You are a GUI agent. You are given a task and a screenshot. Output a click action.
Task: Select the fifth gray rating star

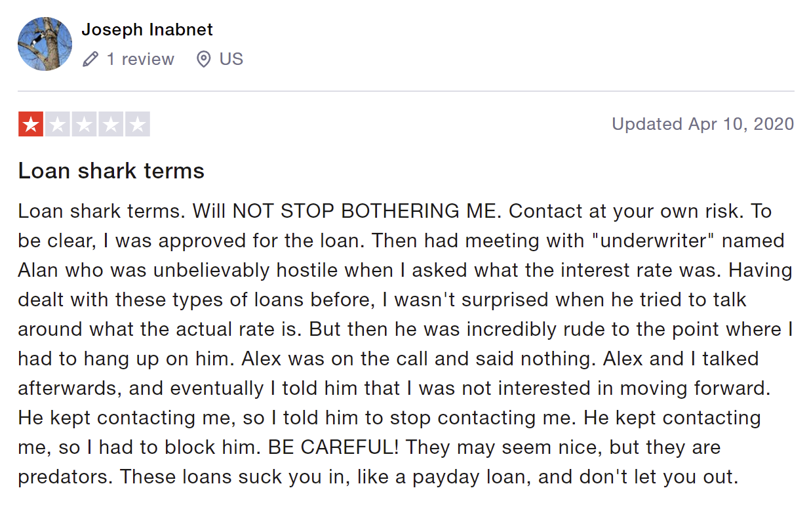tap(138, 124)
